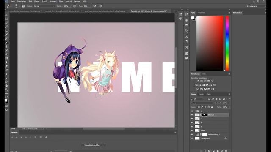The image size is (271, 152).
Task: Select the Healing Brush tool
Action: 6,38
